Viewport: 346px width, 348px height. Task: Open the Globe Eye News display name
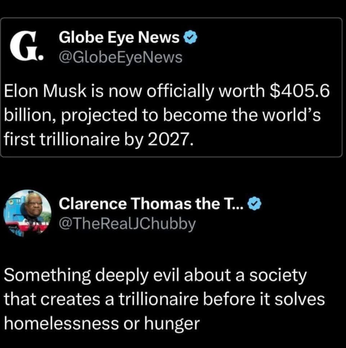click(119, 39)
